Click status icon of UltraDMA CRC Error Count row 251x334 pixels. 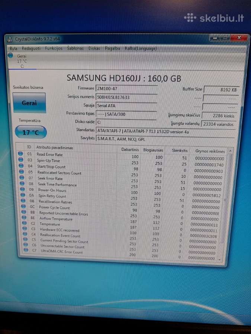point(26,250)
